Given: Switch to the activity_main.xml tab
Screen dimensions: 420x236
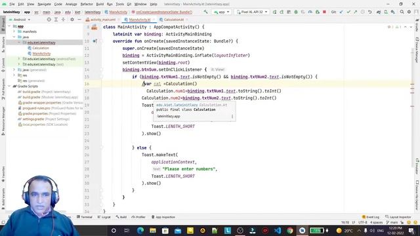Looking at the screenshot, I should click(101, 20).
